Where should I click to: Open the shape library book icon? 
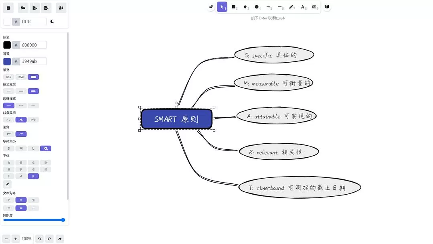[327, 7]
